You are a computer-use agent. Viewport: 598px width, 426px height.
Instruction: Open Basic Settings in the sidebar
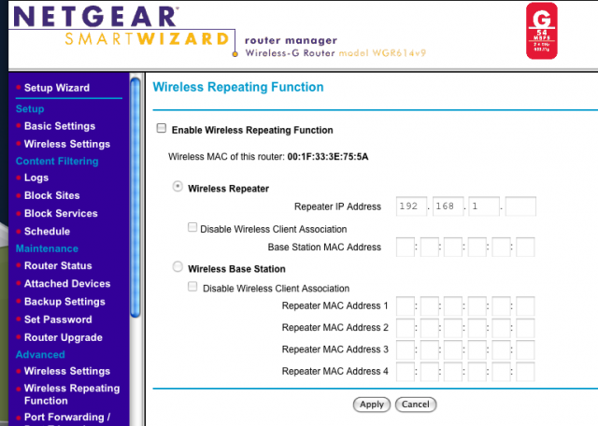(x=60, y=126)
